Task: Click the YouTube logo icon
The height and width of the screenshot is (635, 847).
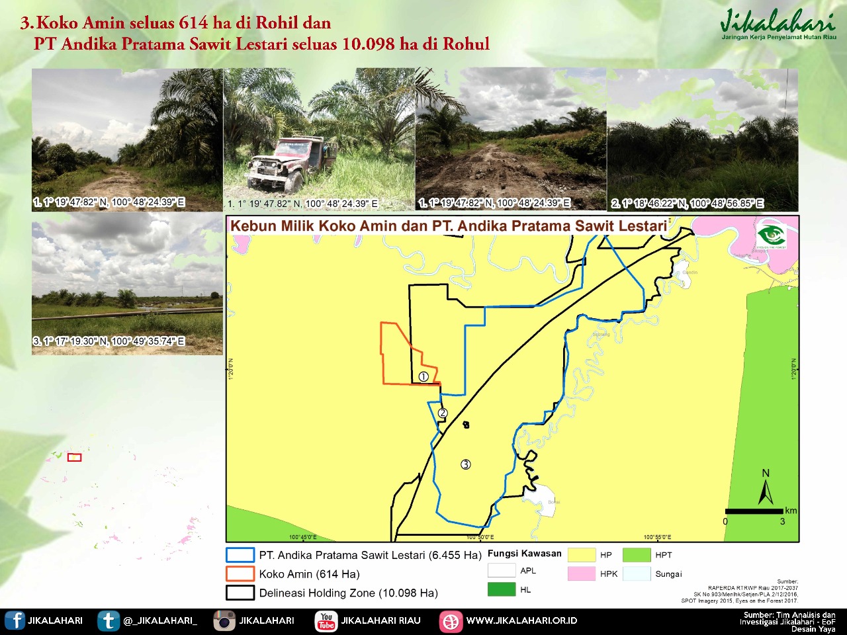Action: point(326,620)
